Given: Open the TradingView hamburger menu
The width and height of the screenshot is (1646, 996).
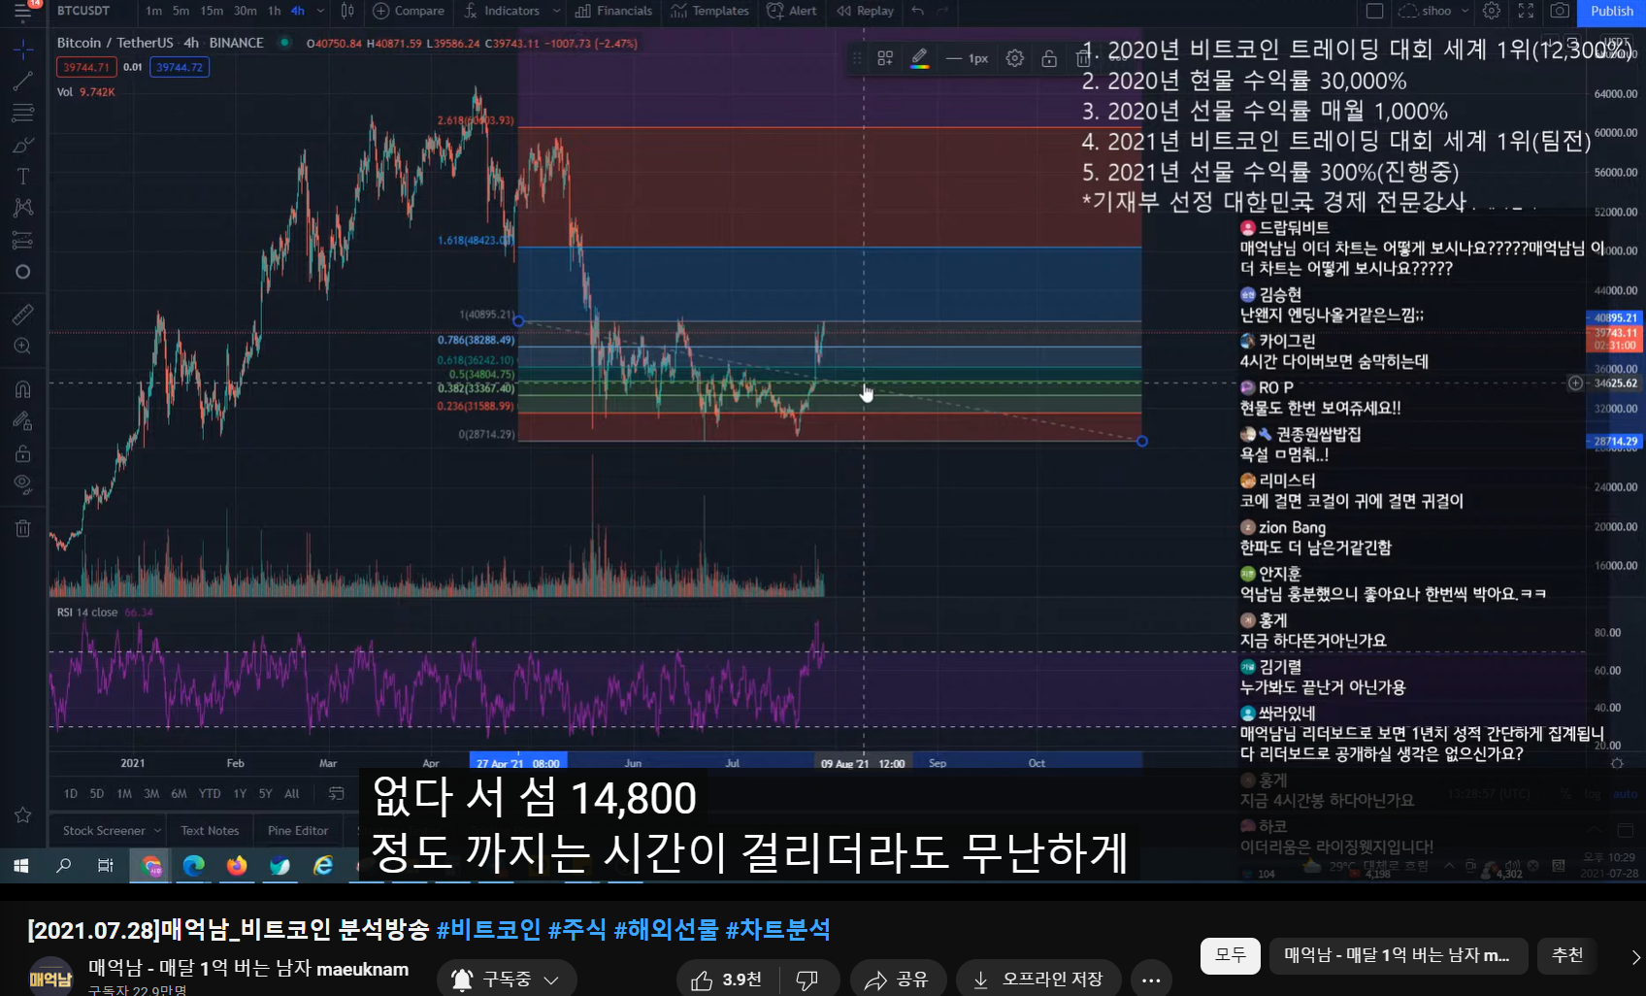Looking at the screenshot, I should (22, 12).
